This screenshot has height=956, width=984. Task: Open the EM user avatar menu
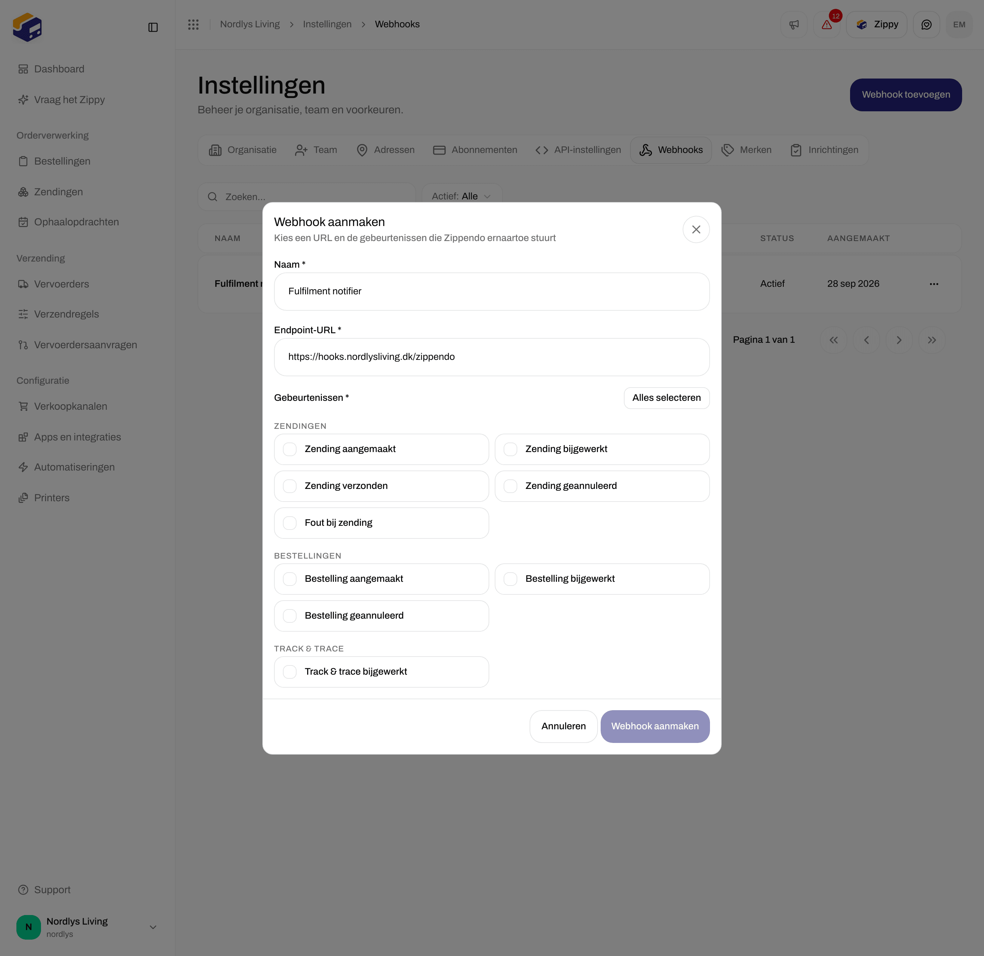[x=959, y=25]
